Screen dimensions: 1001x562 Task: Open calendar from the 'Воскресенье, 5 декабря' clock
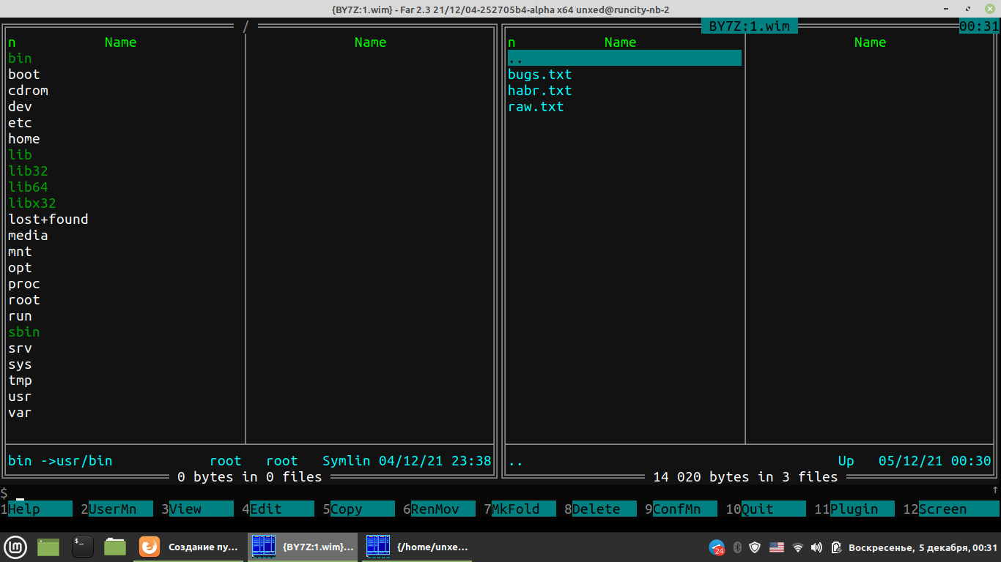[923, 547]
